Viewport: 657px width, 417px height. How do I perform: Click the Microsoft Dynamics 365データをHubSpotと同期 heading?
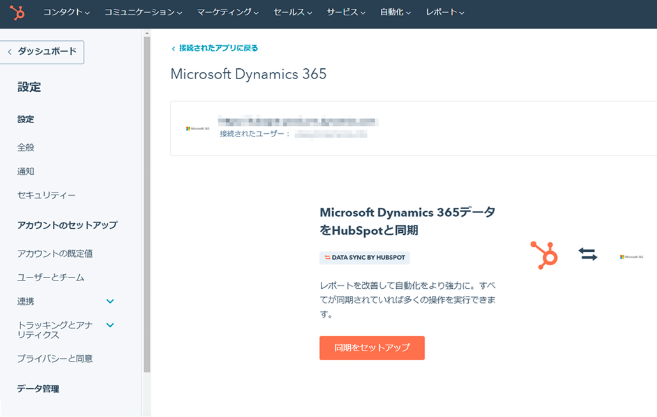407,221
